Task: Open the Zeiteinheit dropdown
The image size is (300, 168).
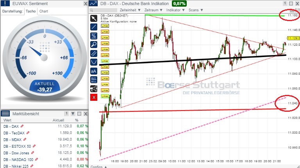Action: point(130,10)
